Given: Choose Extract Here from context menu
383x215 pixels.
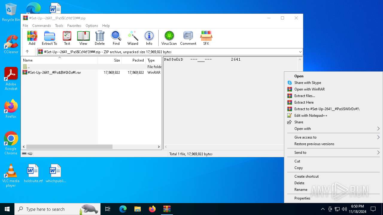Looking at the screenshot, I should [304, 102].
